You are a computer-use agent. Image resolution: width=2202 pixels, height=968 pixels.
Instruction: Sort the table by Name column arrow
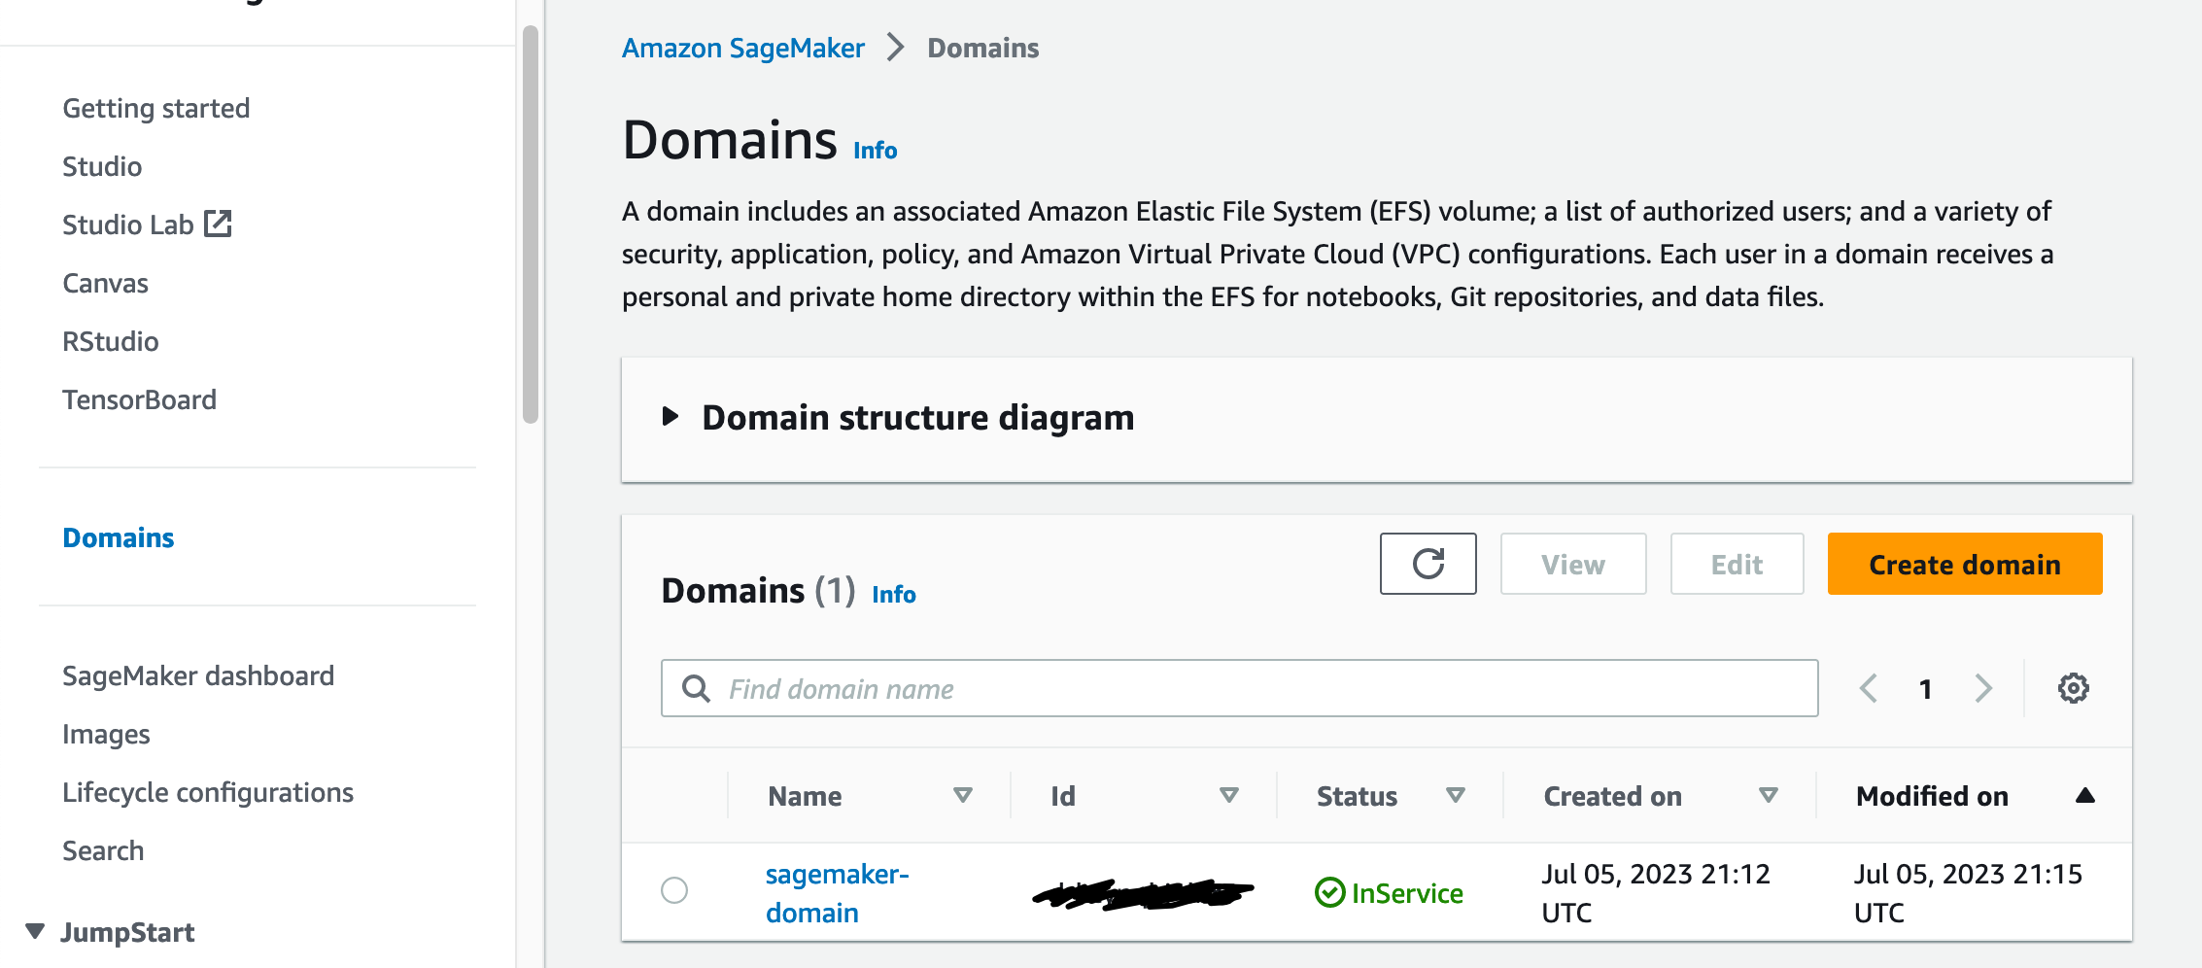tap(962, 796)
